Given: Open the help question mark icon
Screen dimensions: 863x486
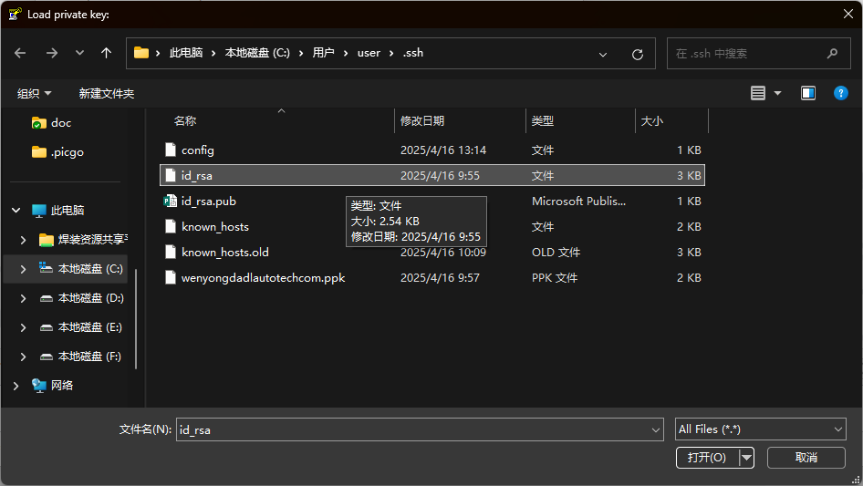Looking at the screenshot, I should (841, 93).
